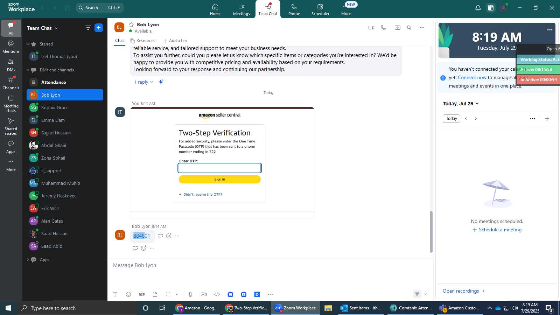Search within the Bob Lyon chat
Screen dimensions: 560x315
point(409,28)
